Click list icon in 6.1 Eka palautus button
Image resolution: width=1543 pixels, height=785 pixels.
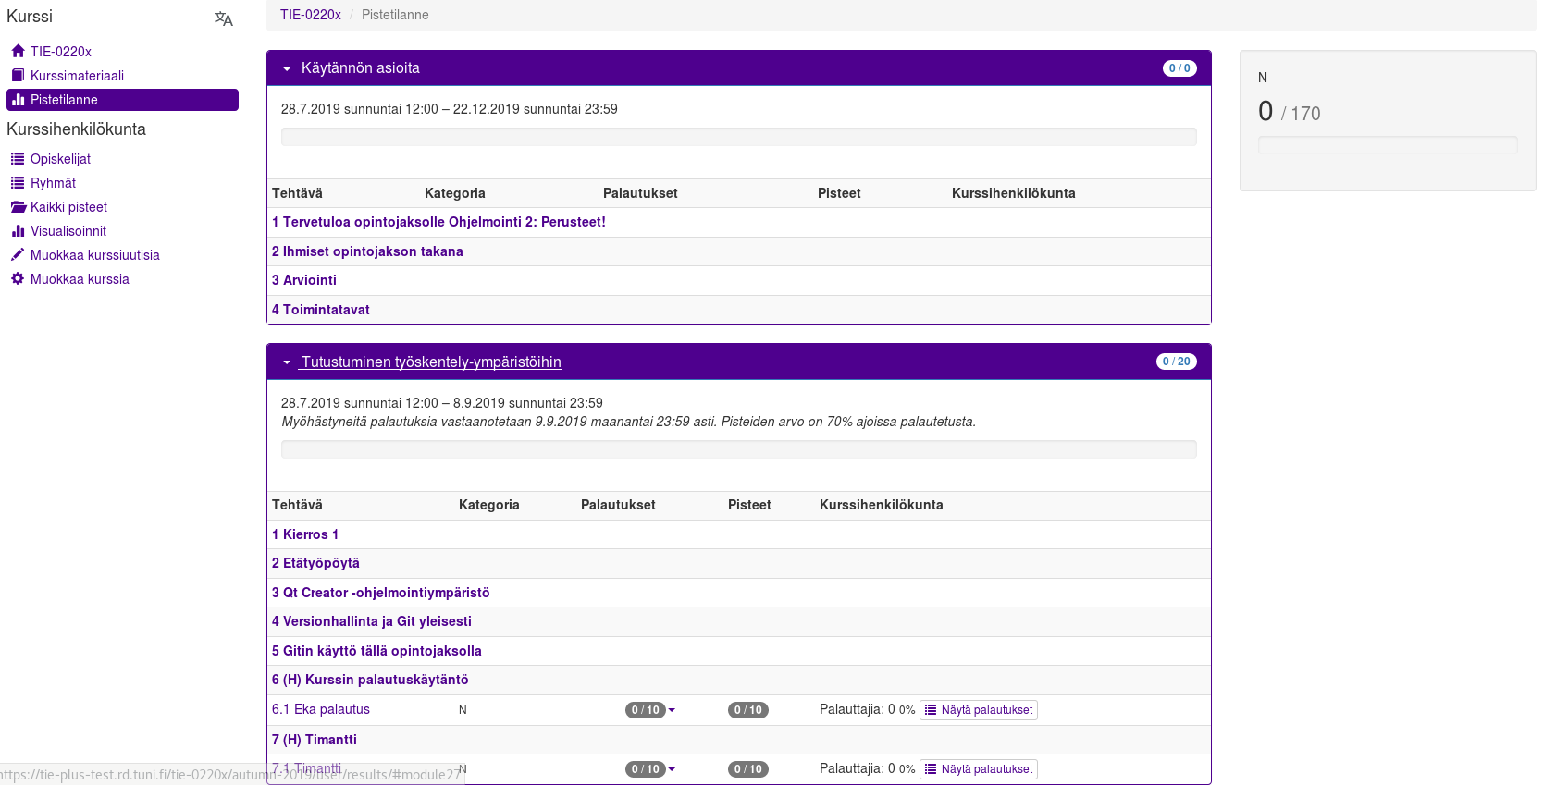pyautogui.click(x=931, y=710)
